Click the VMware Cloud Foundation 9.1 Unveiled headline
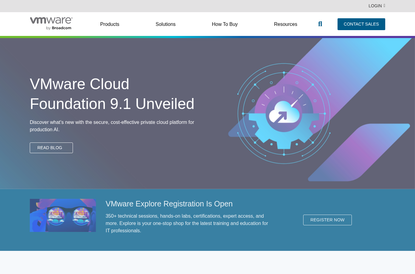The height and width of the screenshot is (274, 415). (112, 94)
